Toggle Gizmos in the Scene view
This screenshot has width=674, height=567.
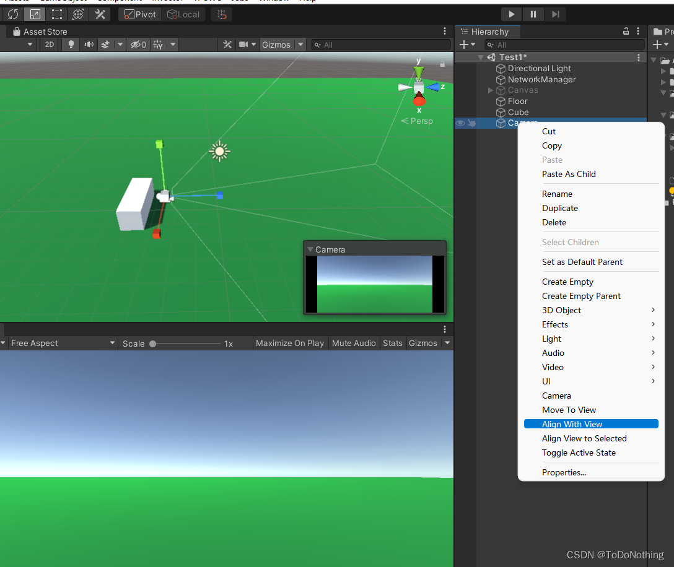click(x=276, y=45)
